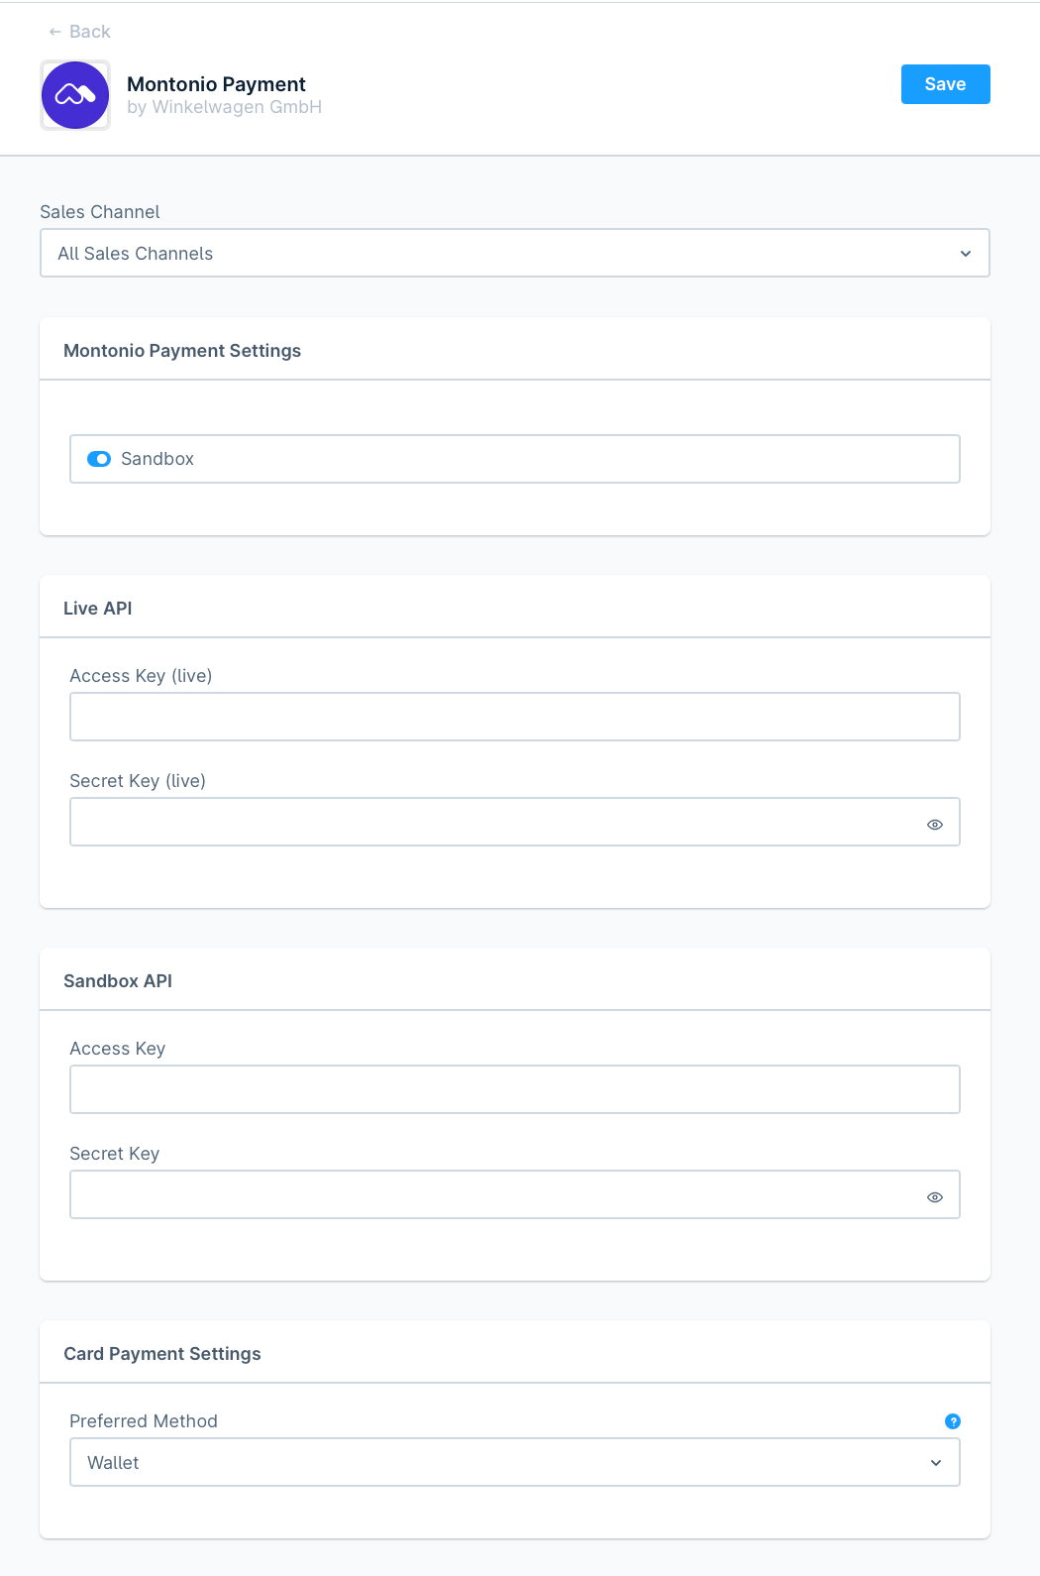Click the Live API section header

pos(98,609)
